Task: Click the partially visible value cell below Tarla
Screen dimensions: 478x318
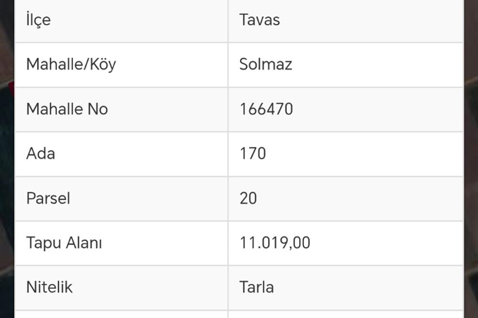Action: tap(345, 315)
